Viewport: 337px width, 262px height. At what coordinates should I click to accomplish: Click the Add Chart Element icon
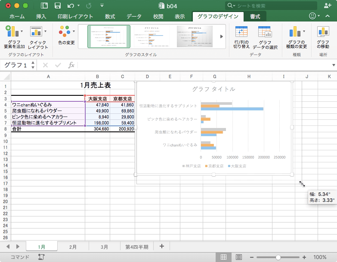12,31
